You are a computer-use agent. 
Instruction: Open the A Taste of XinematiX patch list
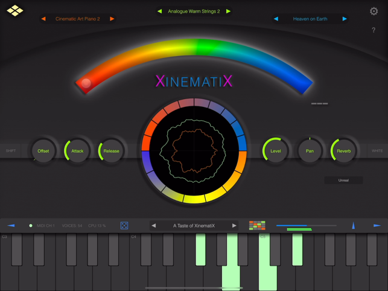click(x=194, y=226)
